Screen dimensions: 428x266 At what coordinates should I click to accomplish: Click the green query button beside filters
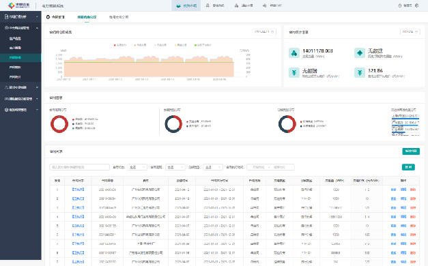click(x=408, y=167)
